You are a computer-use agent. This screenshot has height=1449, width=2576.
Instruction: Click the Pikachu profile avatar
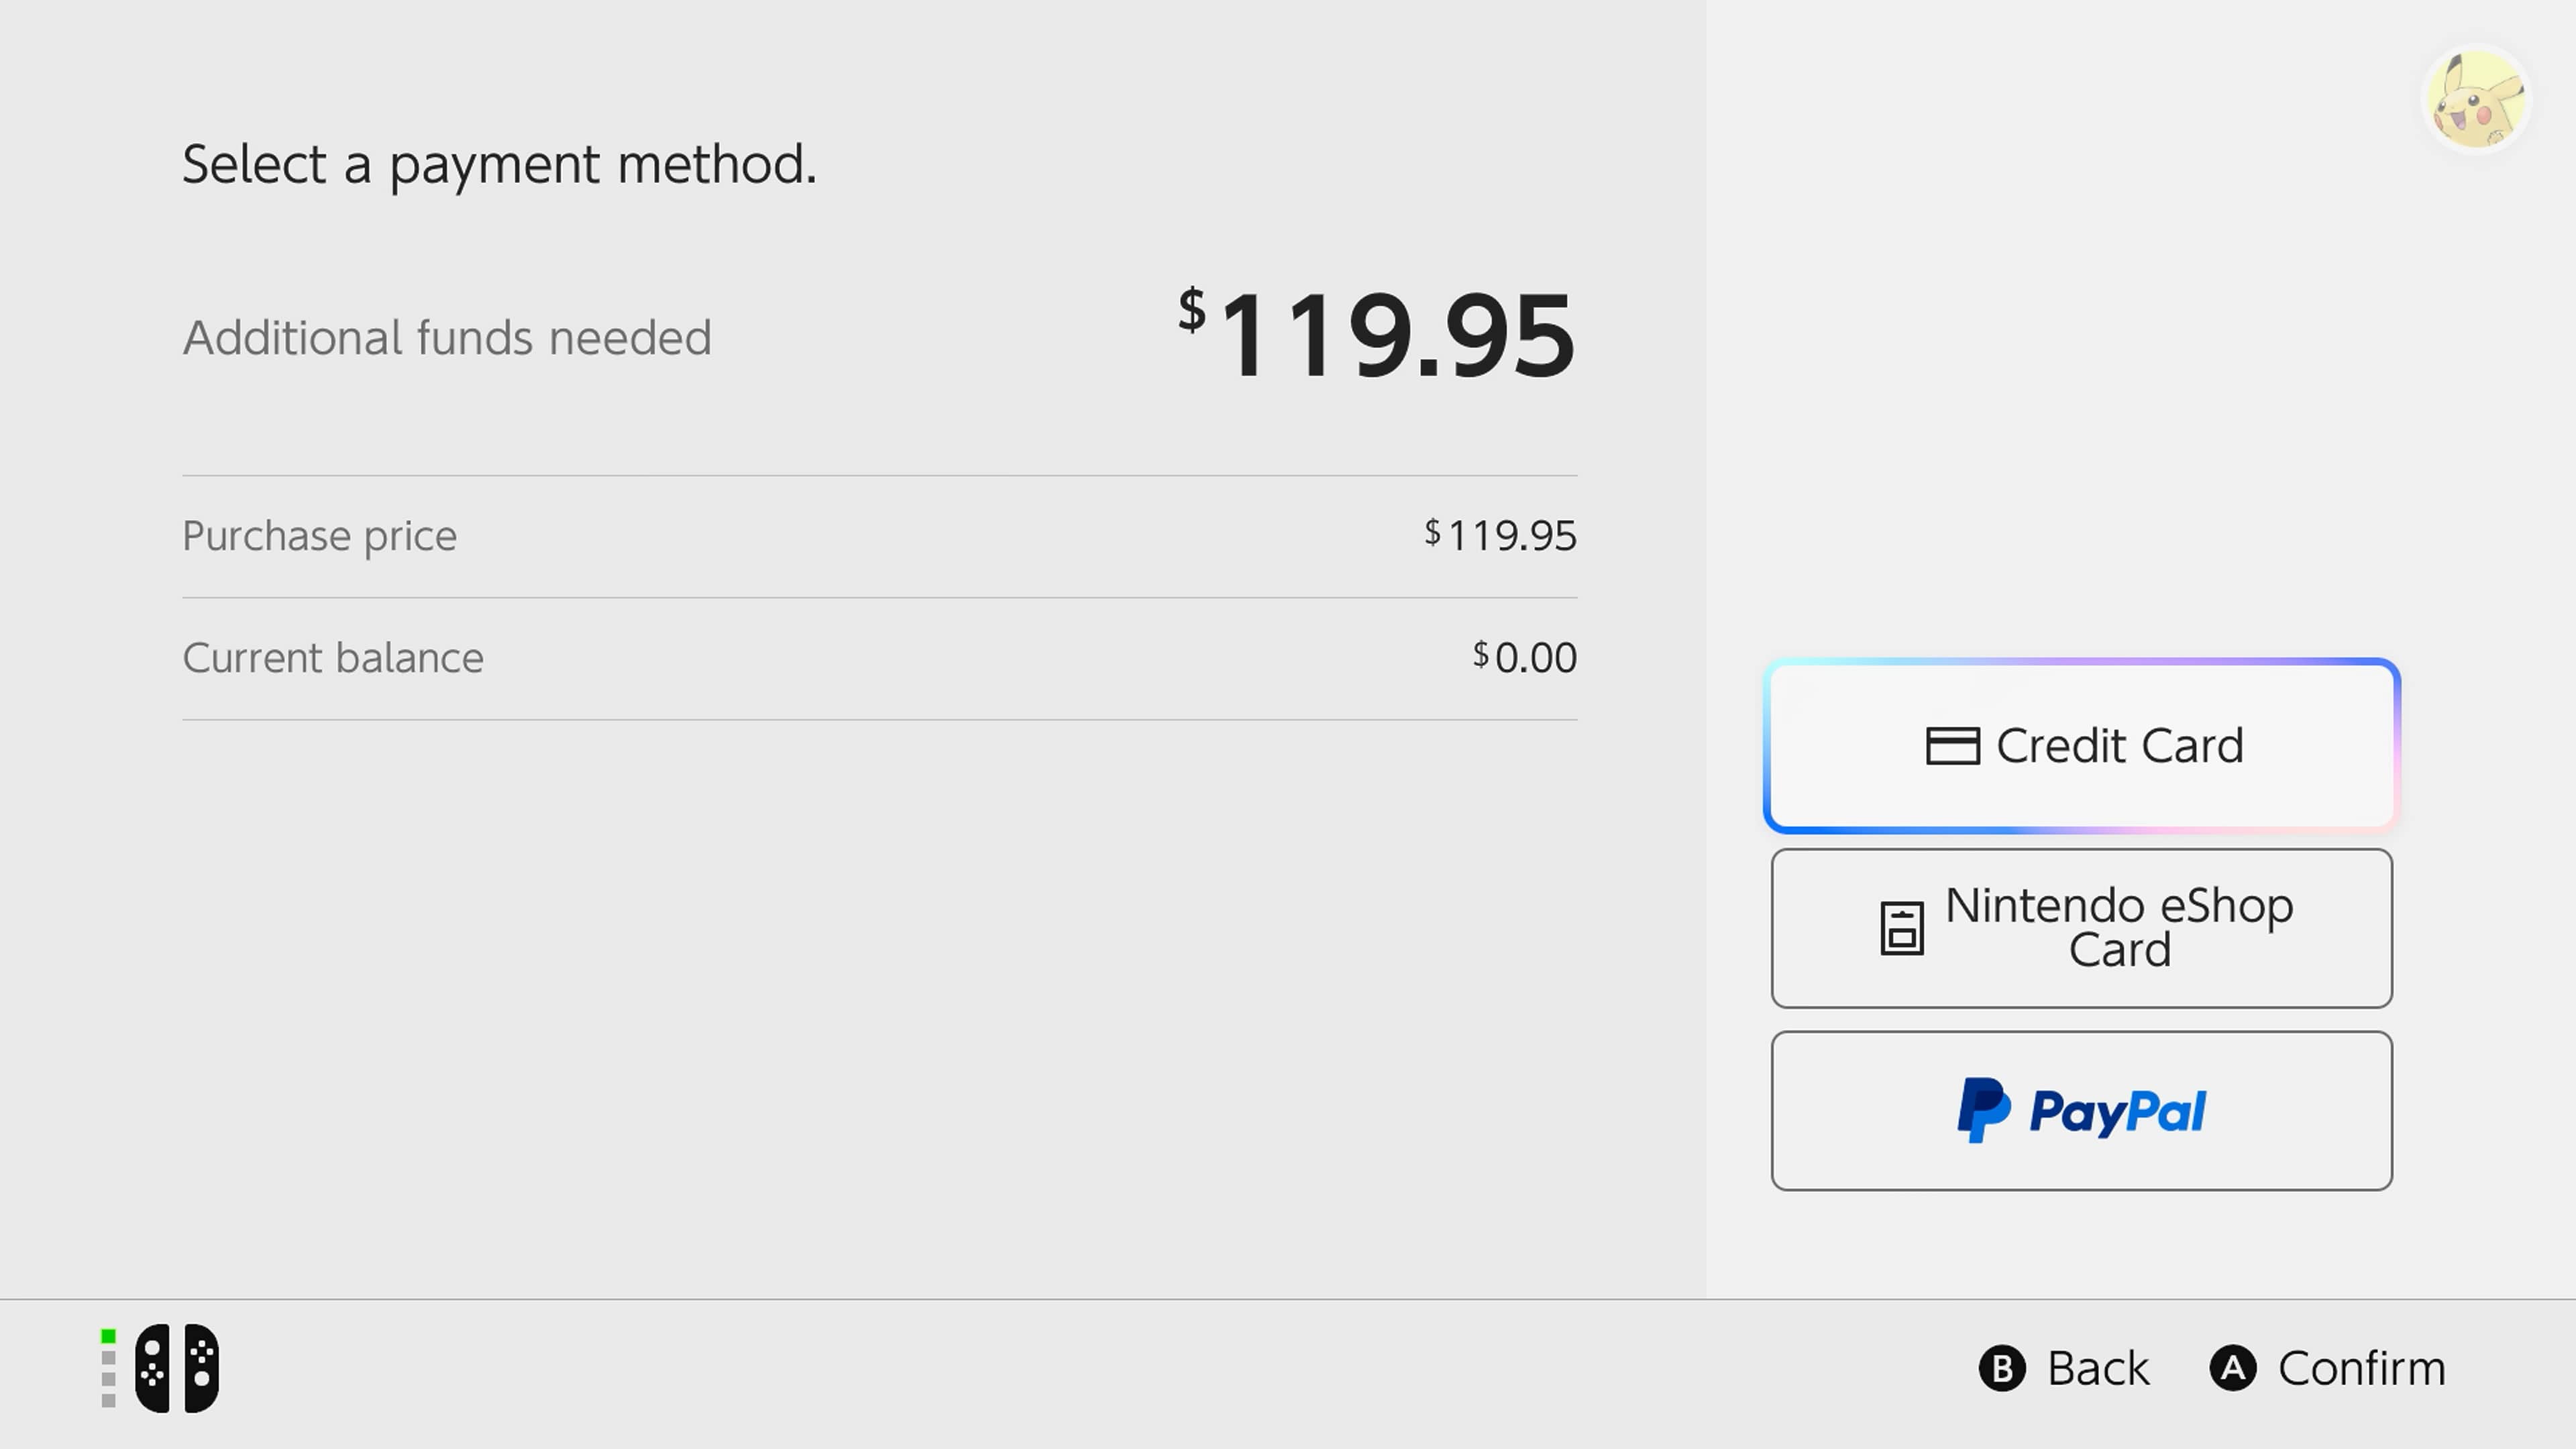pyautogui.click(x=2478, y=99)
